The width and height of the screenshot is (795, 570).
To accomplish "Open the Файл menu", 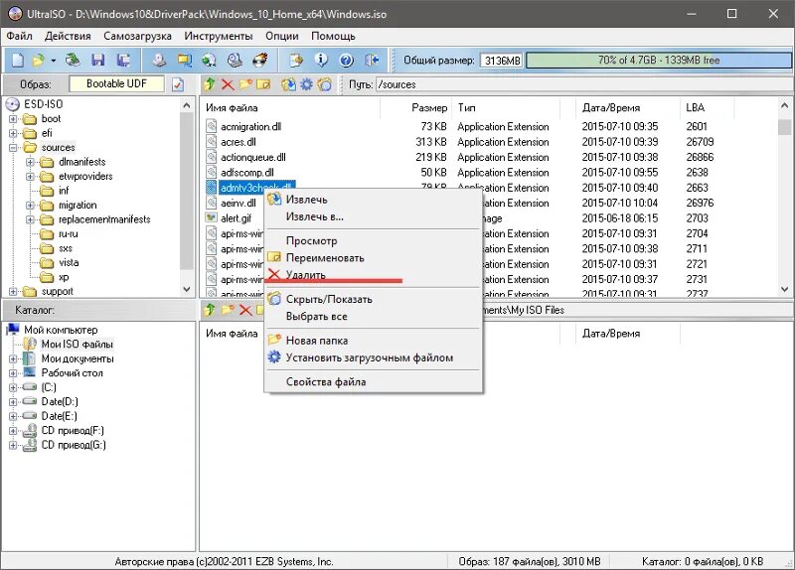I will click(19, 36).
